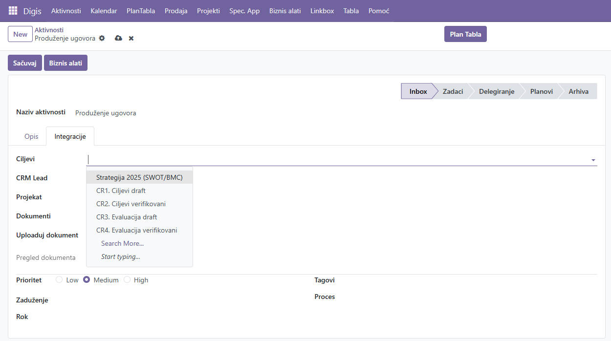611x341 pixels.
Task: Open the Kalendar menu
Action: pos(104,11)
